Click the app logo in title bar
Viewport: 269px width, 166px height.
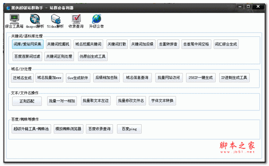tap(8, 8)
